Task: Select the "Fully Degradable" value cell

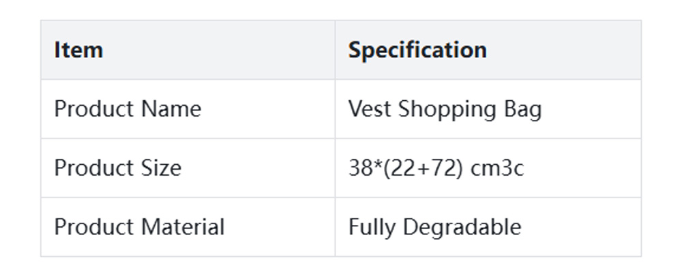Action: [x=434, y=227]
